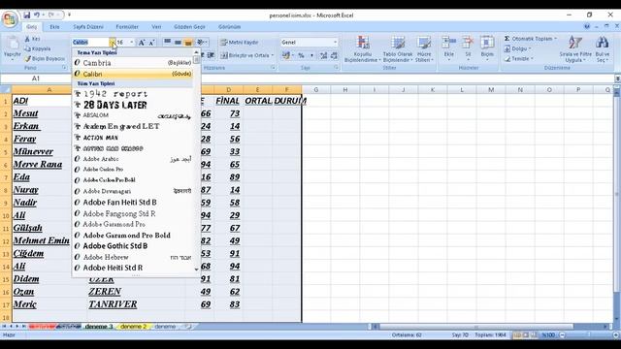Open the Genel number format dropdown
Image resolution: width=621 pixels, height=349 pixels.
coord(335,42)
